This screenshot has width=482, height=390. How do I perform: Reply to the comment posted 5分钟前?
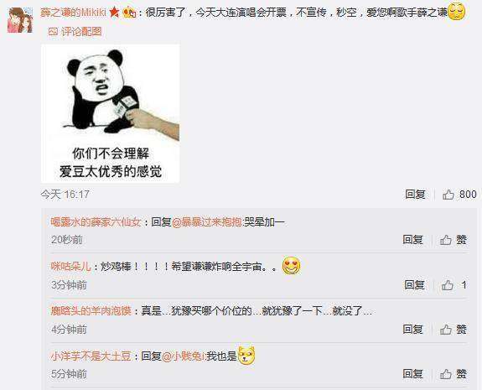(x=412, y=374)
